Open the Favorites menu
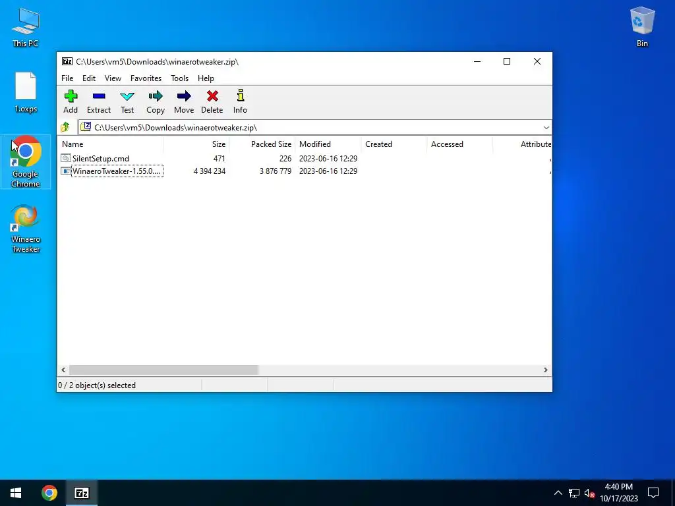 tap(146, 78)
